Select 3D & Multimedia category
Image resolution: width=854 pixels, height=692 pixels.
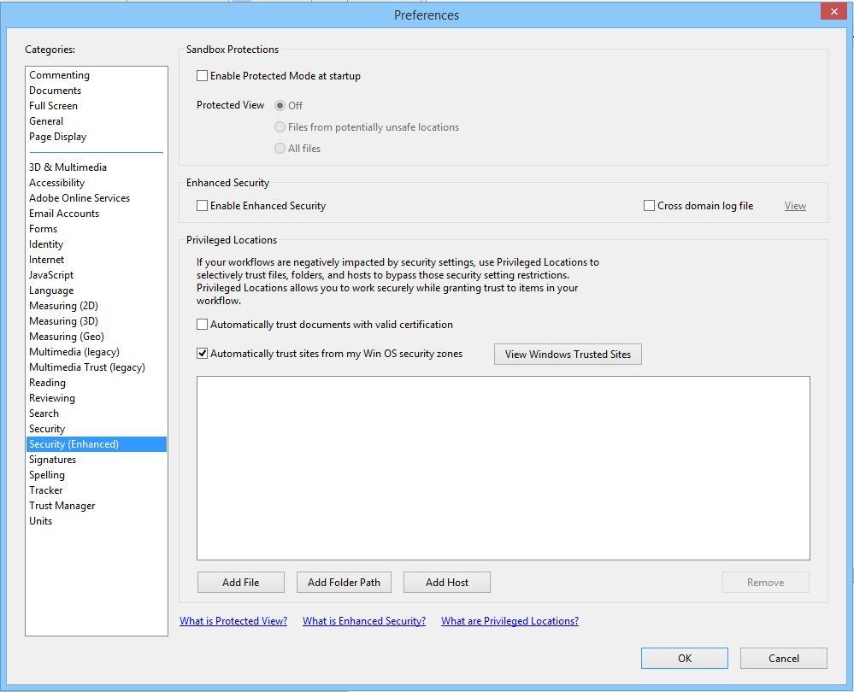(97, 167)
